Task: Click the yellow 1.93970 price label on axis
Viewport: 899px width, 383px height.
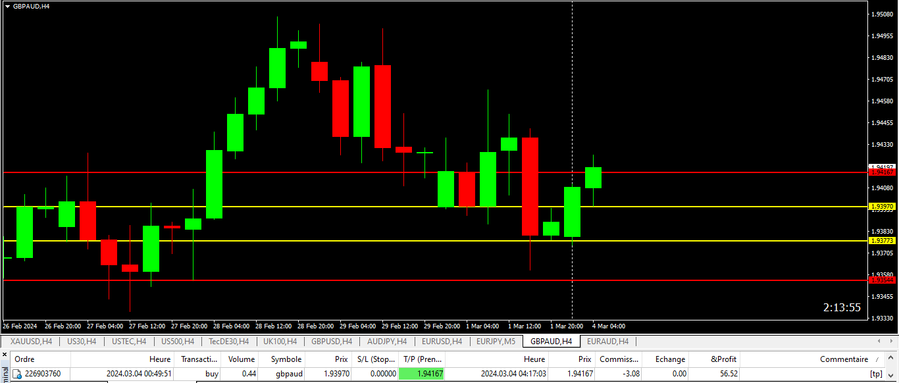Action: pos(883,207)
